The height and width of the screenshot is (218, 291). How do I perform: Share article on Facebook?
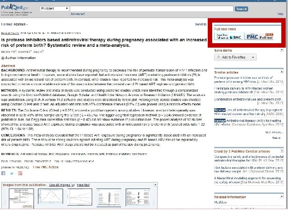click(3, 173)
